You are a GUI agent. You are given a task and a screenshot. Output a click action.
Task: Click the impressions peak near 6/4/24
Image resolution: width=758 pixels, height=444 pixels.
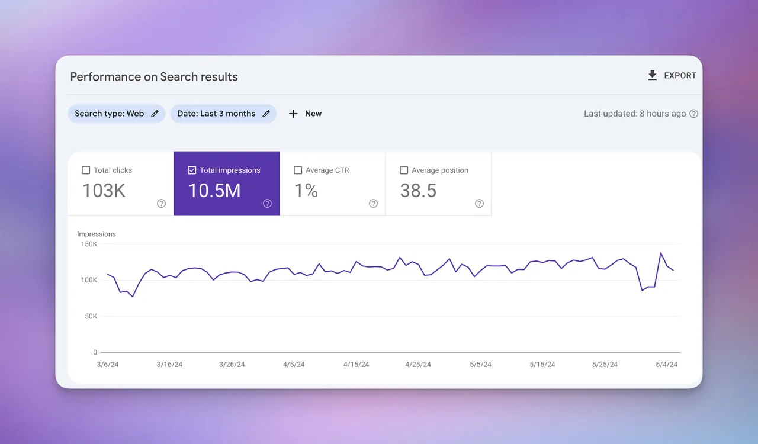pos(661,253)
